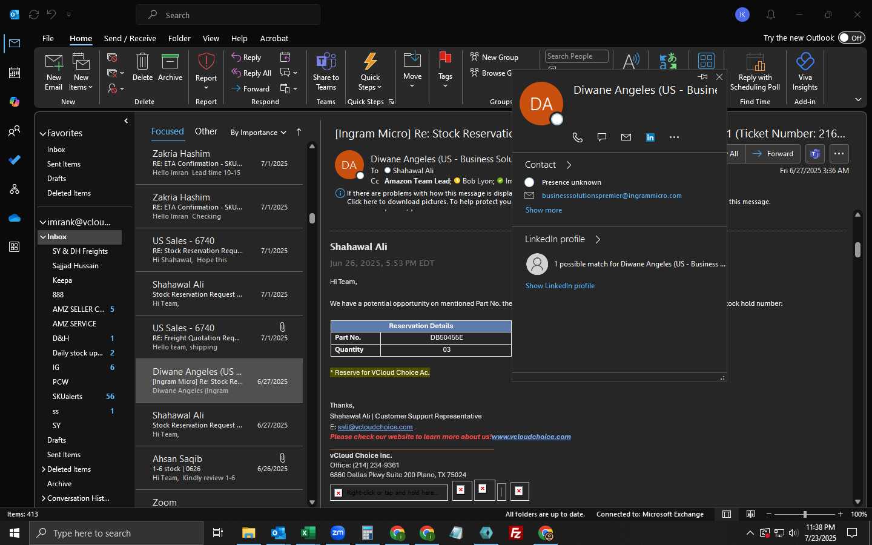The height and width of the screenshot is (545, 872).
Task: Pin the contact card open
Action: click(x=702, y=77)
